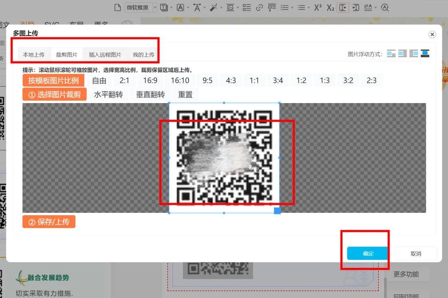Expand the magic wand dropdown arrow
The height and width of the screenshot is (298, 448).
(x=221, y=8)
